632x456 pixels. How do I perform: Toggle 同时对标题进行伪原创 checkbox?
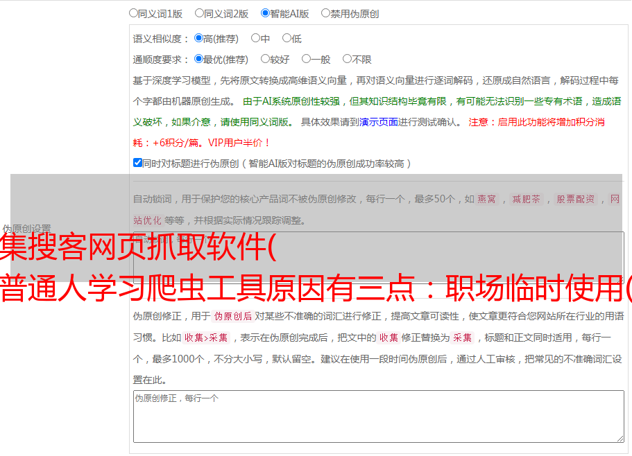point(137,163)
